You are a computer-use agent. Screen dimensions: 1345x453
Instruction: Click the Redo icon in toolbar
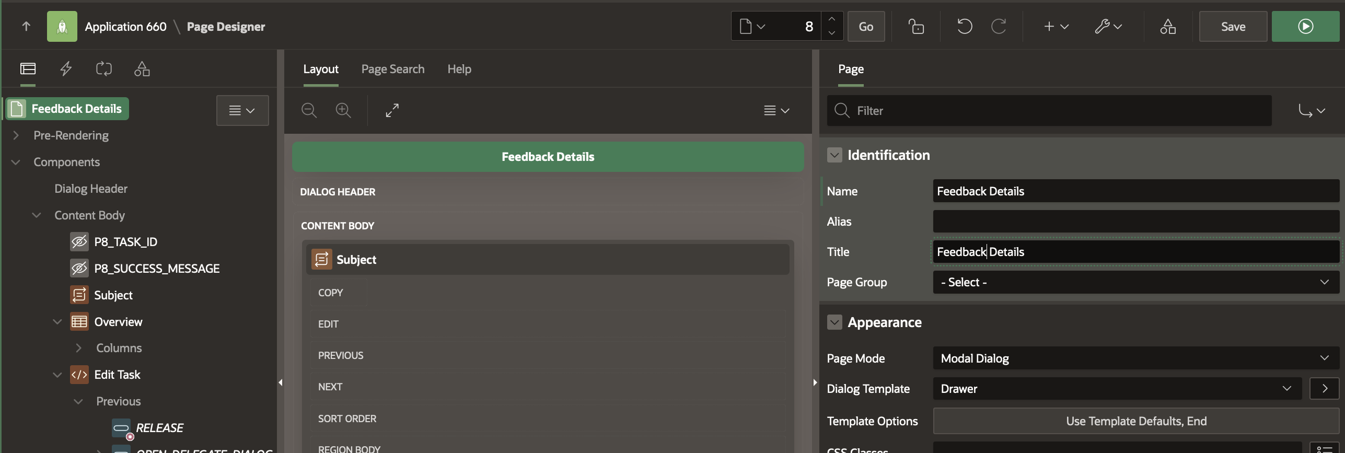pyautogui.click(x=999, y=26)
